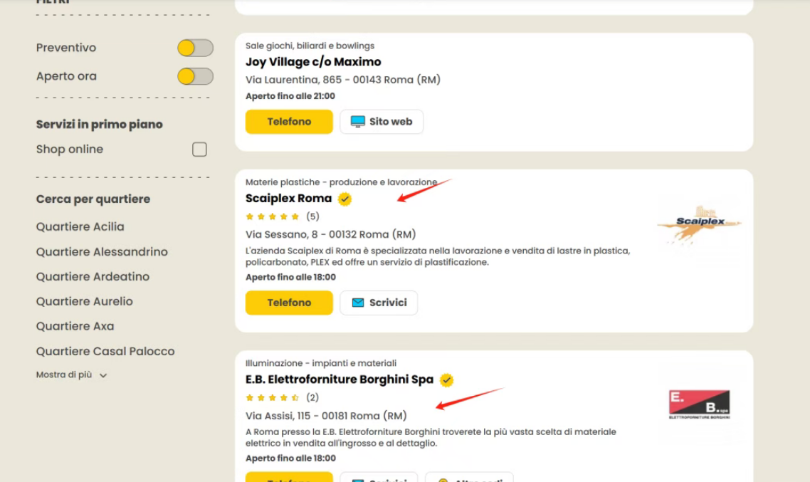The image size is (810, 482).
Task: Open the E.B. Elettroforniture Borghini logo
Action: (x=700, y=404)
